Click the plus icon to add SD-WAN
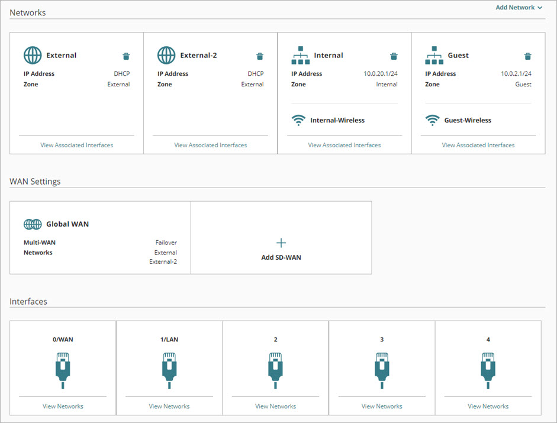This screenshot has width=557, height=423. point(281,243)
